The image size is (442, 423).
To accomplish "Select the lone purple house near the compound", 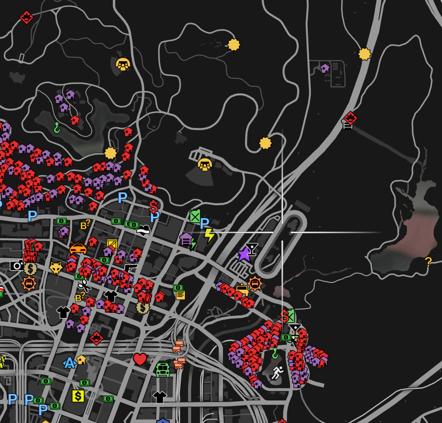I will (325, 68).
